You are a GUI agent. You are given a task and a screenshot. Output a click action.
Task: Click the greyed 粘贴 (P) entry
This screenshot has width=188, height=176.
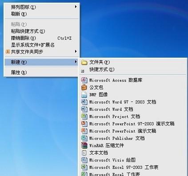click(41, 24)
